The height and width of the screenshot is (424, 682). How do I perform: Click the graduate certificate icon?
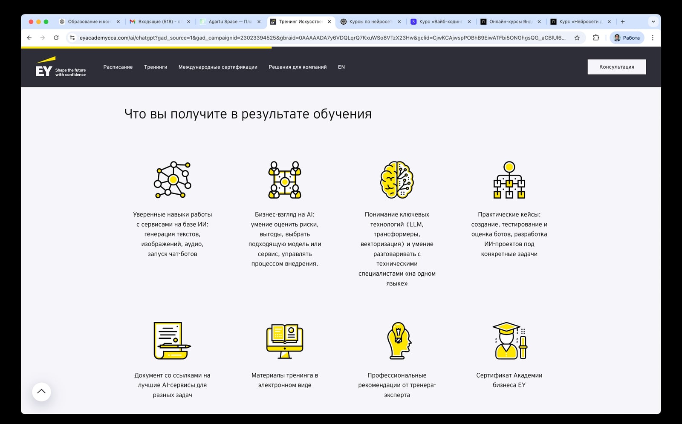pos(509,340)
